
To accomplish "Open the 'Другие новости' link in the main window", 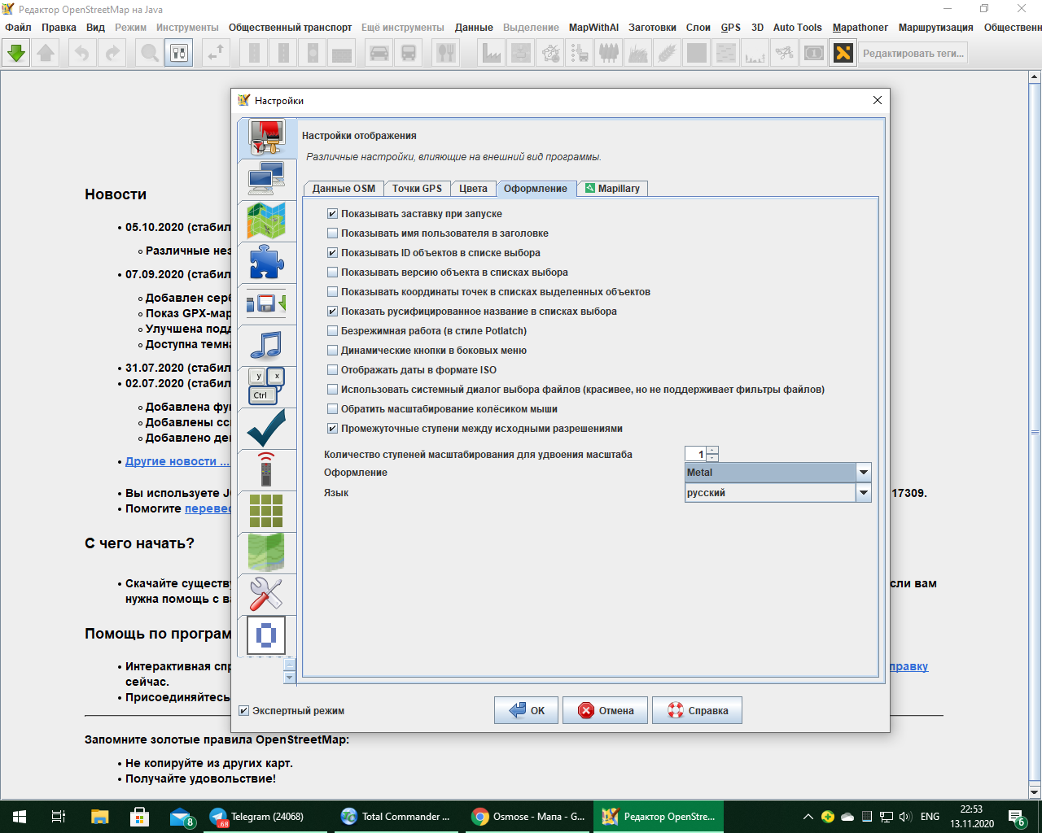I will (x=177, y=461).
